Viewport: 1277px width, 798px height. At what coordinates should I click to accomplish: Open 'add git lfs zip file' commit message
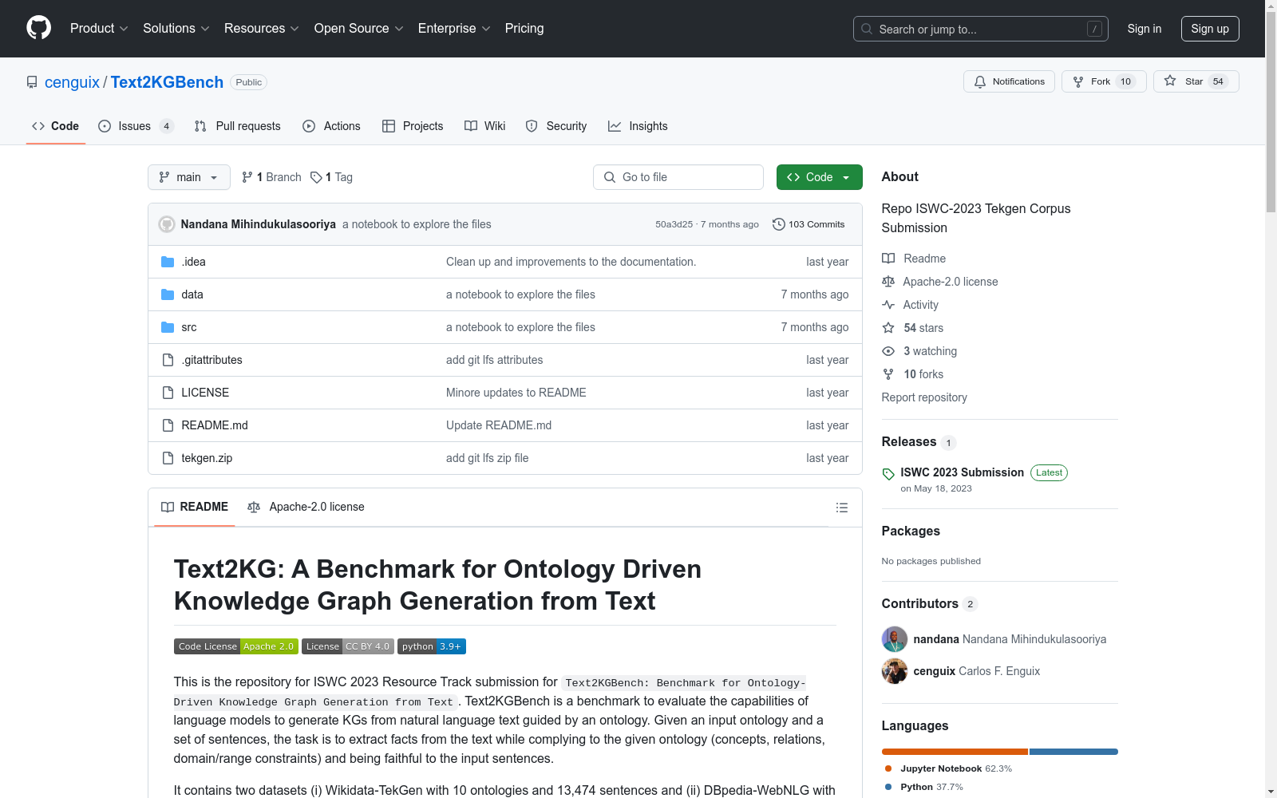tap(487, 458)
